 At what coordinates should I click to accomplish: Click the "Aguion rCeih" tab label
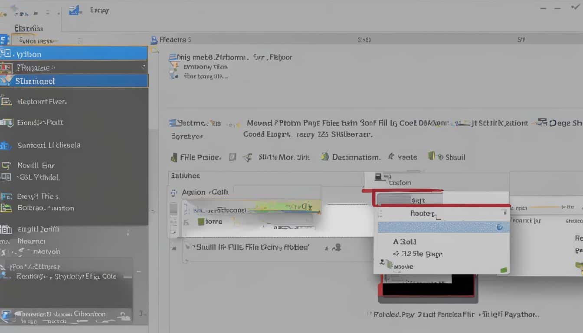tap(205, 192)
